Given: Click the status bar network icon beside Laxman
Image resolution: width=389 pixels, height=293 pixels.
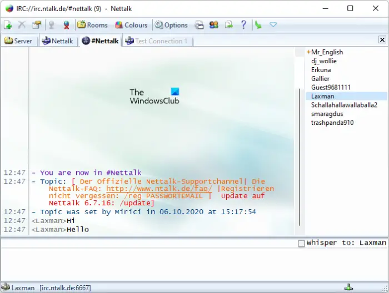Looking at the screenshot, I should pos(5,287).
